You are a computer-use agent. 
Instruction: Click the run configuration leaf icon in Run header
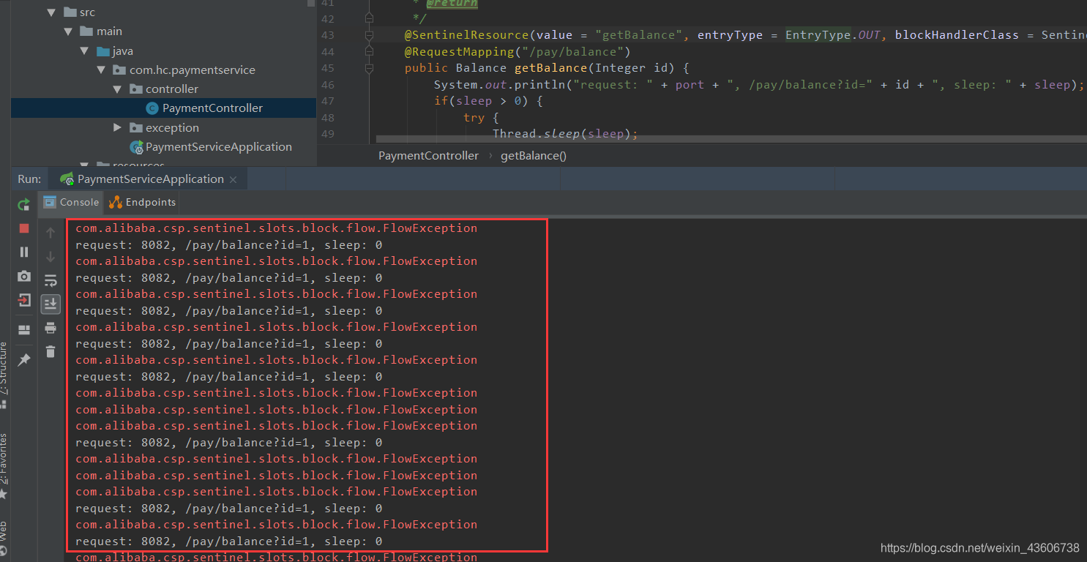pos(67,179)
